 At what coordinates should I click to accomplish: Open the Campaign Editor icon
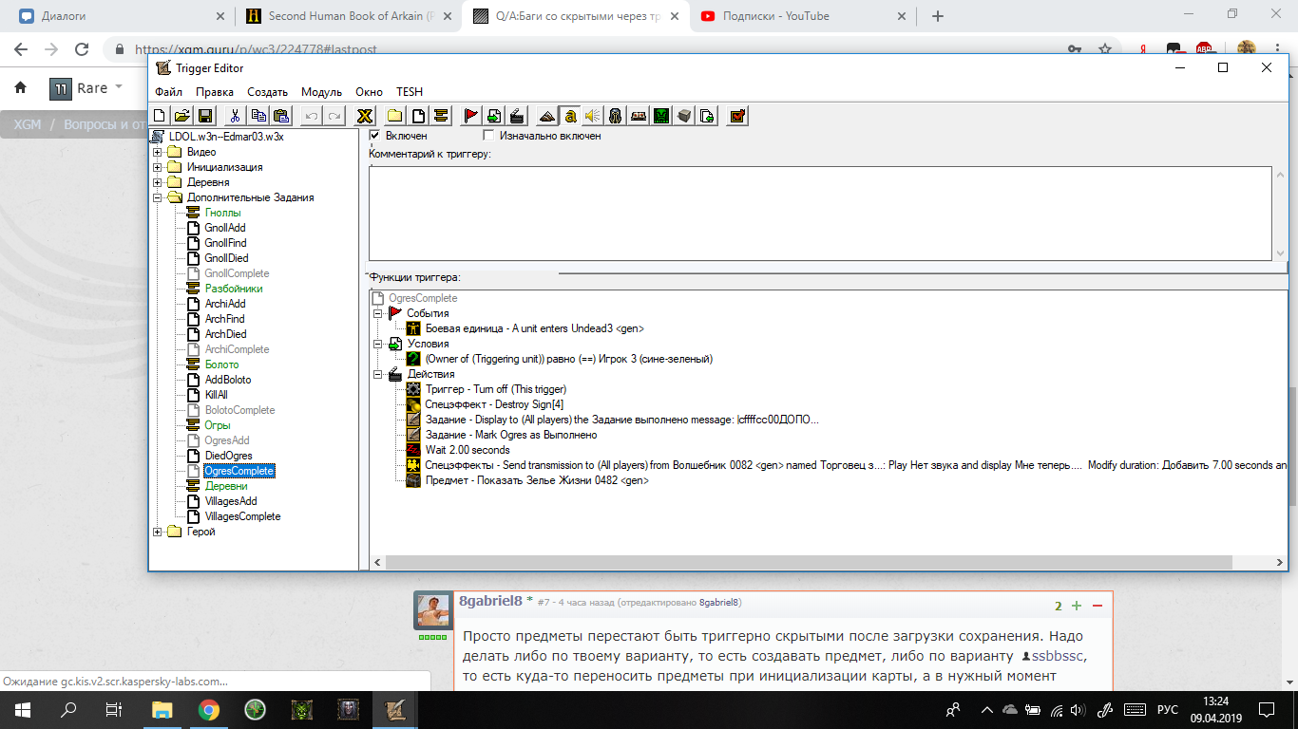coord(639,116)
